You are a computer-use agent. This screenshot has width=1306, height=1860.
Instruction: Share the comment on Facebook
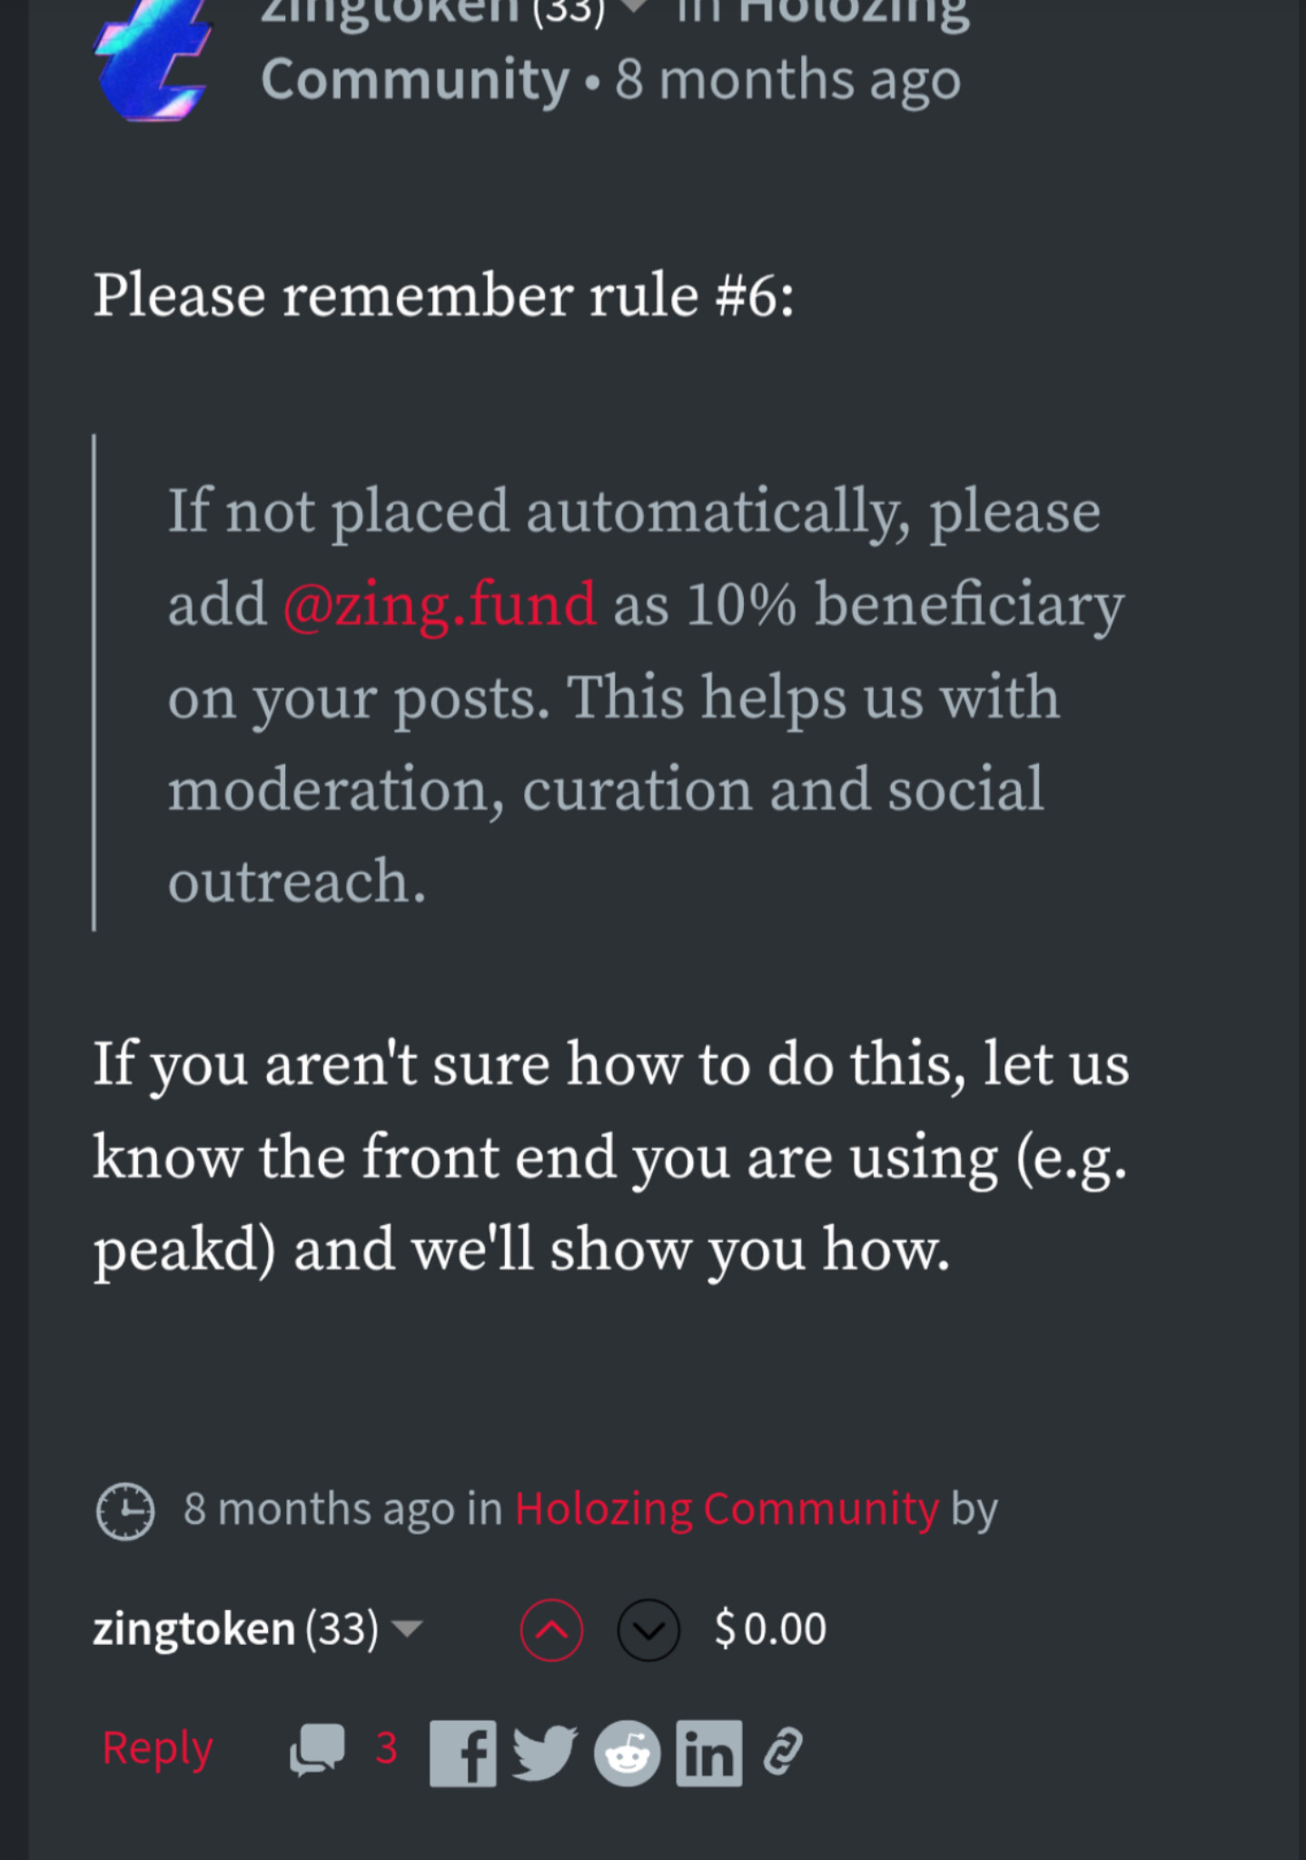click(x=463, y=1753)
